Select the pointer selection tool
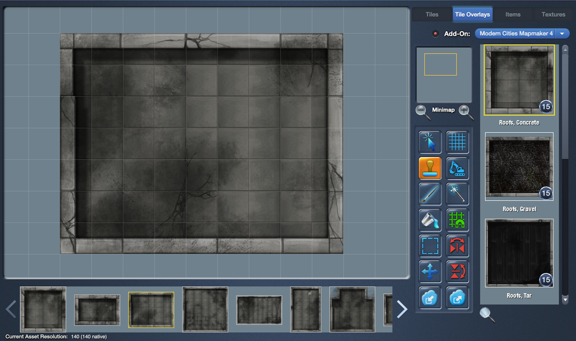Screen dimensions: 576x341 (430, 142)
